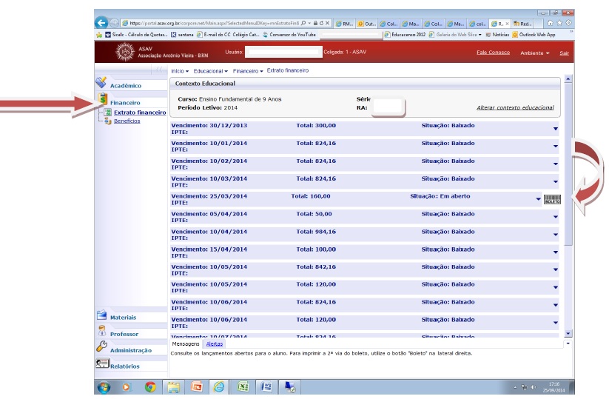Open Windows Start button
Viewport: 609px width, 399px height.
[x=104, y=387]
